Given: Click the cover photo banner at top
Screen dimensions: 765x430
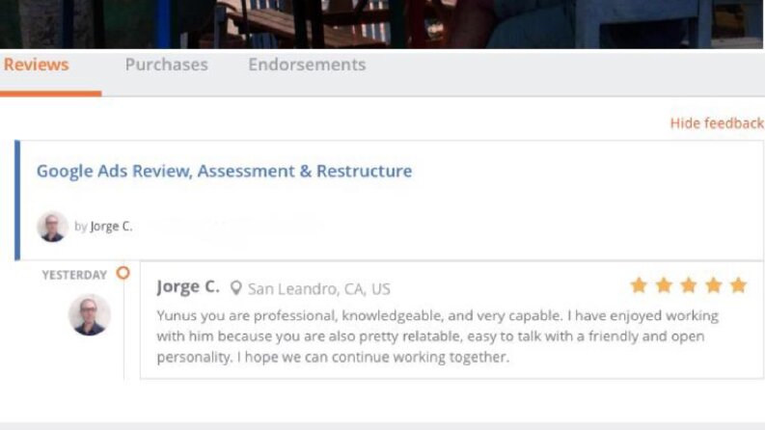Looking at the screenshot, I should click(x=381, y=24).
